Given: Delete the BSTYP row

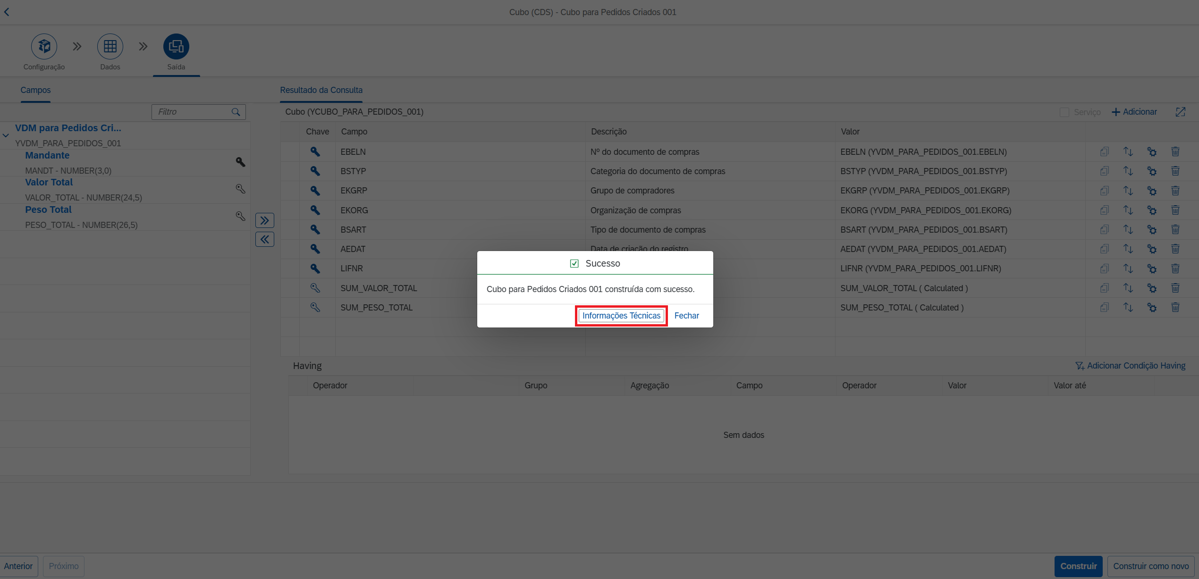Looking at the screenshot, I should pos(1175,171).
